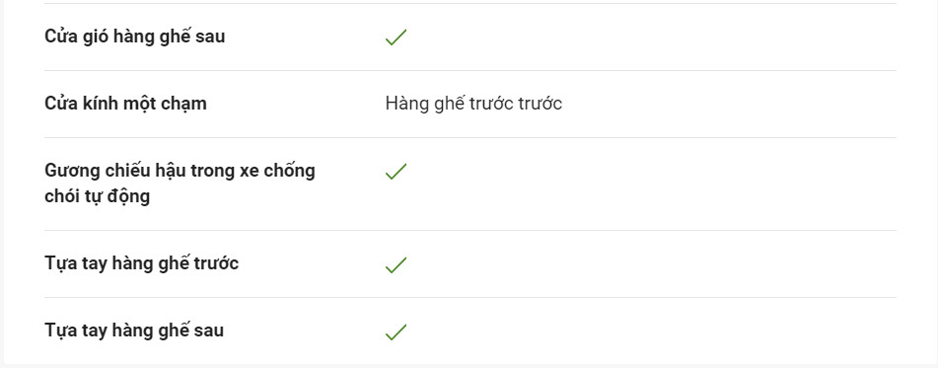Click the divider line above Tựa tay hàng ghế sau
This screenshot has height=368, width=938.
470,297
